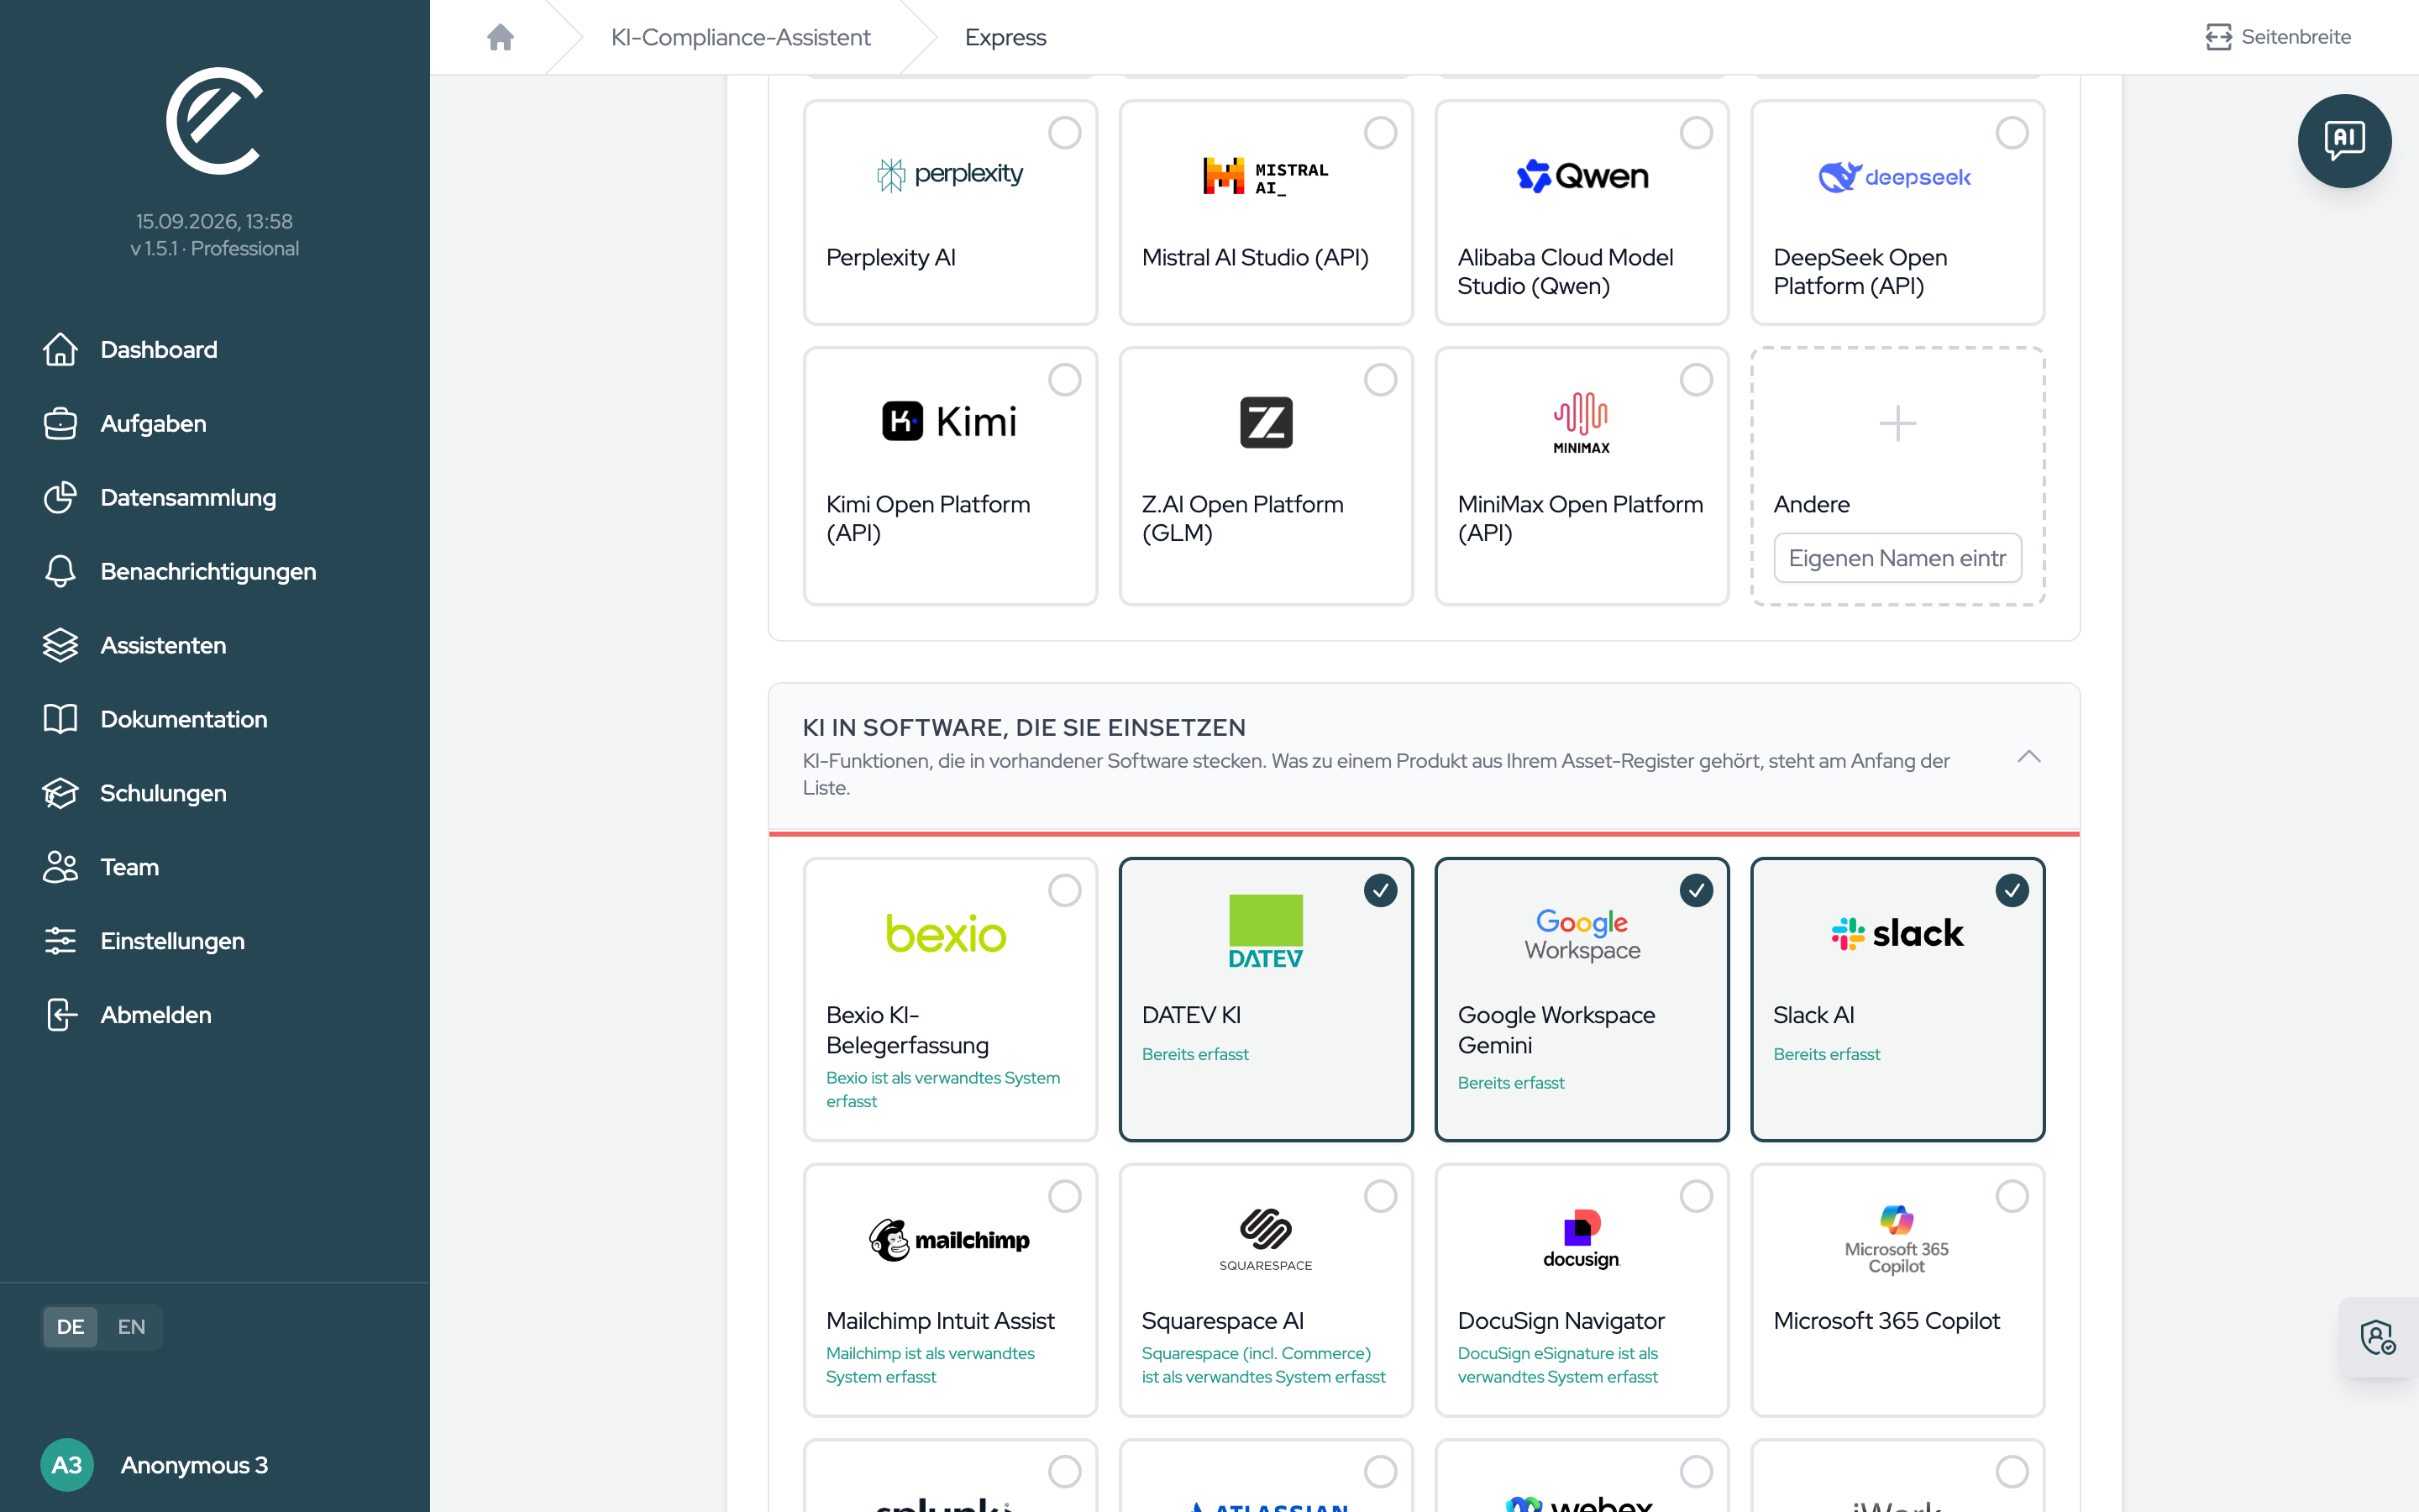The image size is (2419, 1512).
Task: Click the Einstellungen sliders icon
Action: pos(60,941)
